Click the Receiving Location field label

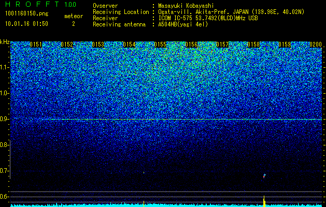pos(121,12)
